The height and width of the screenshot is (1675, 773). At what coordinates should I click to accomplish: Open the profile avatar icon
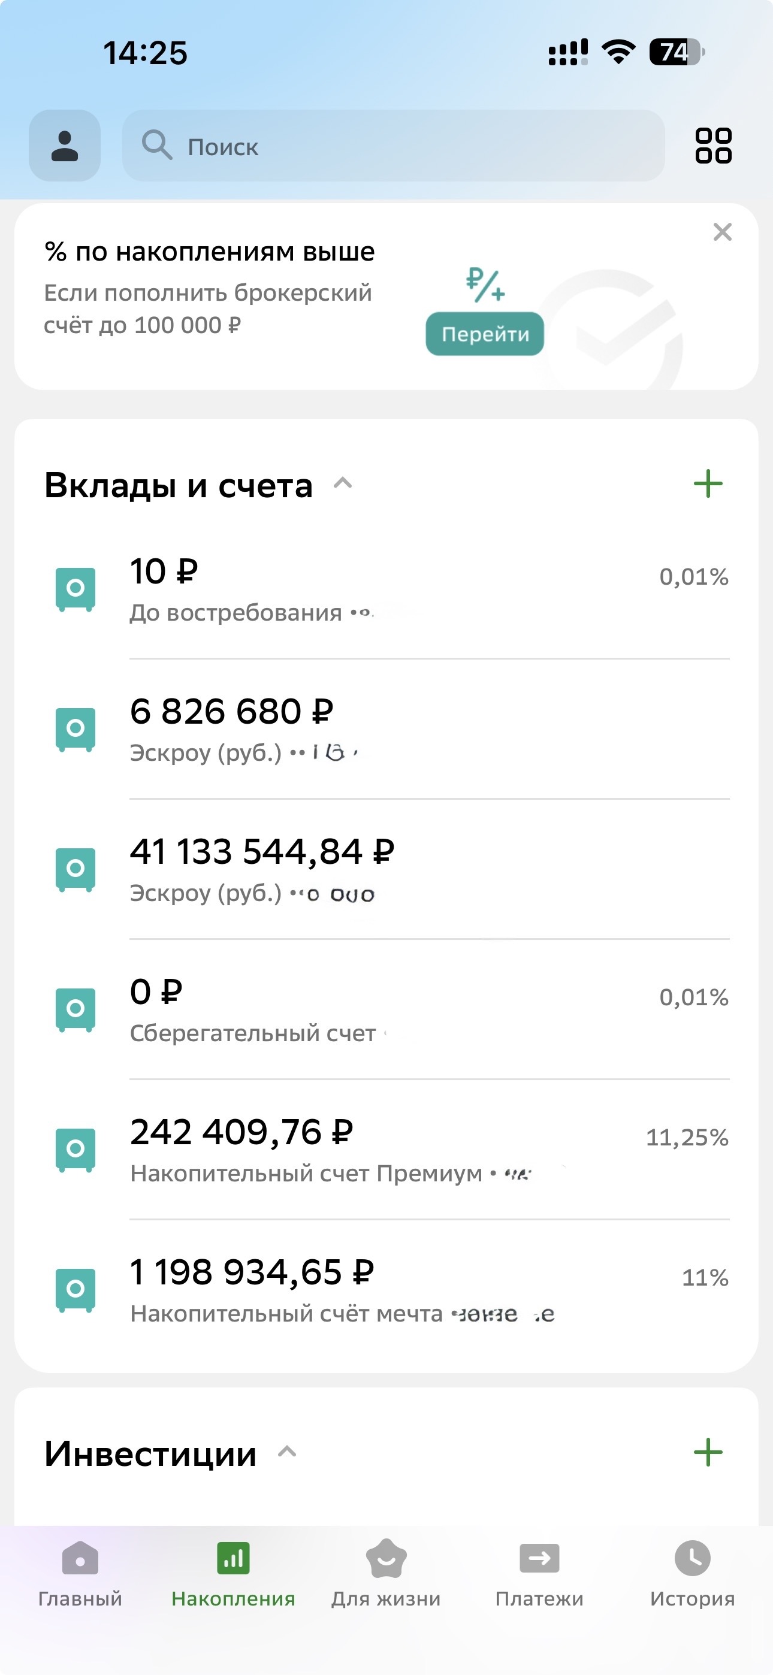[x=65, y=146]
